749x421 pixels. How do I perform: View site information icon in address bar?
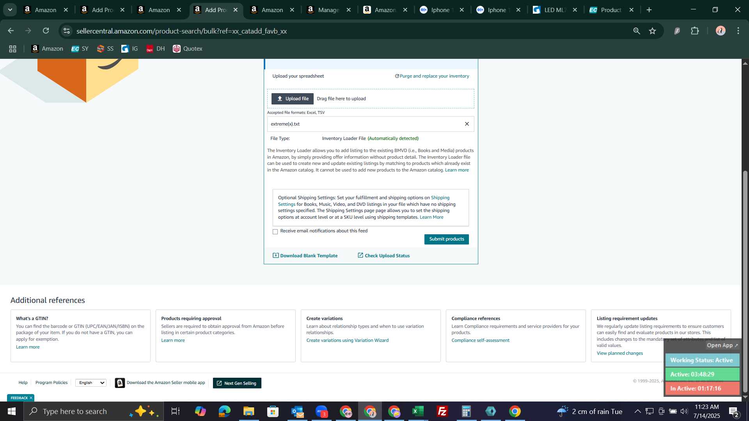[x=67, y=31]
